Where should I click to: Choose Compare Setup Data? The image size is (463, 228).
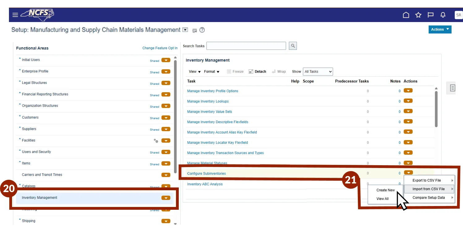(429, 198)
